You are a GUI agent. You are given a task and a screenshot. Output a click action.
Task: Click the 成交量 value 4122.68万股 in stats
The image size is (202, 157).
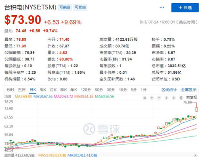[x=126, y=39]
